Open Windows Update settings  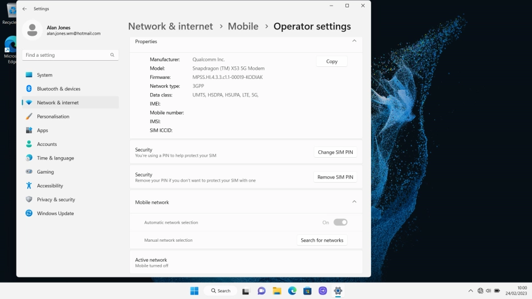(x=55, y=213)
